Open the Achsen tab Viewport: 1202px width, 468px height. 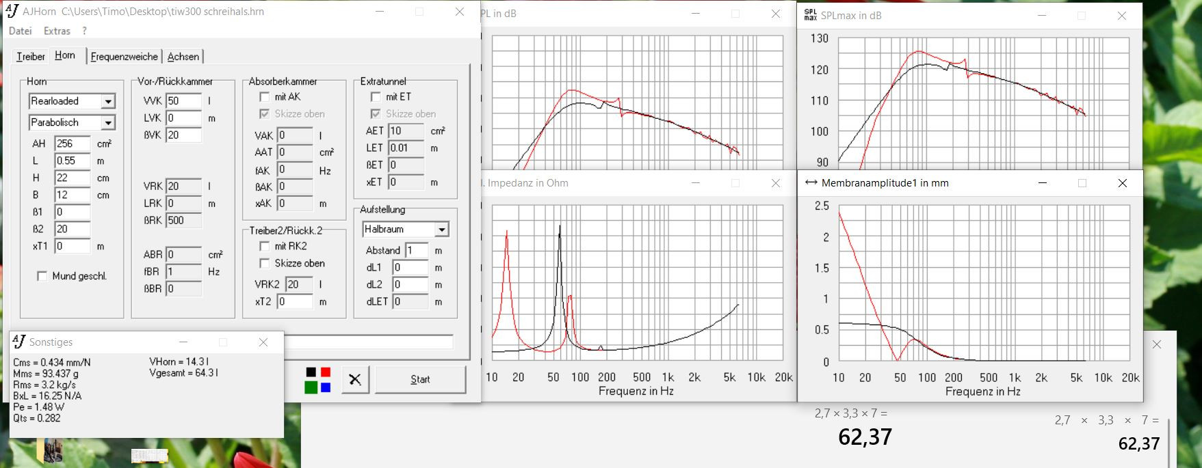coord(183,57)
